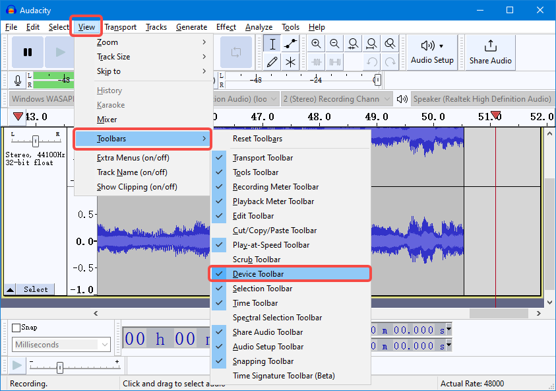Click the Play-at-Speed green play button
The width and height of the screenshot is (556, 391).
pos(17,365)
